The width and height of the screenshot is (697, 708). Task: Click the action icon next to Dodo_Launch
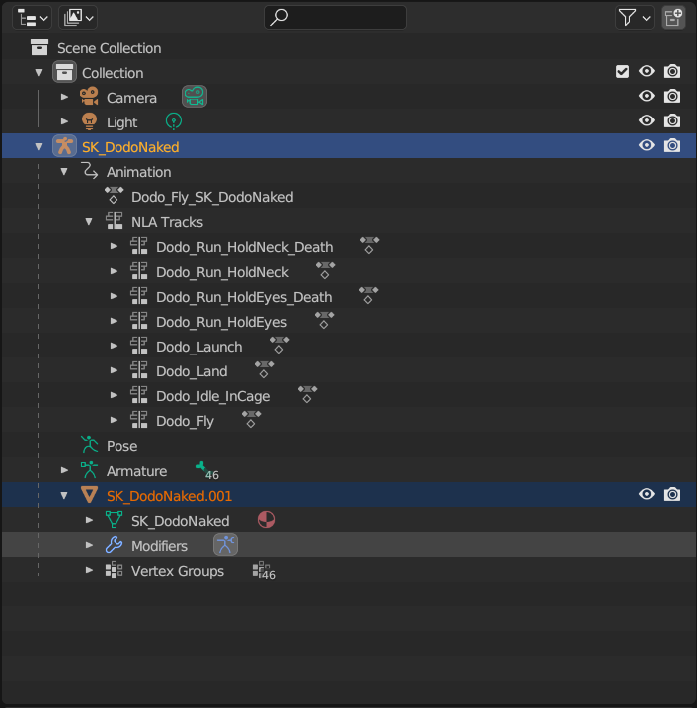279,345
